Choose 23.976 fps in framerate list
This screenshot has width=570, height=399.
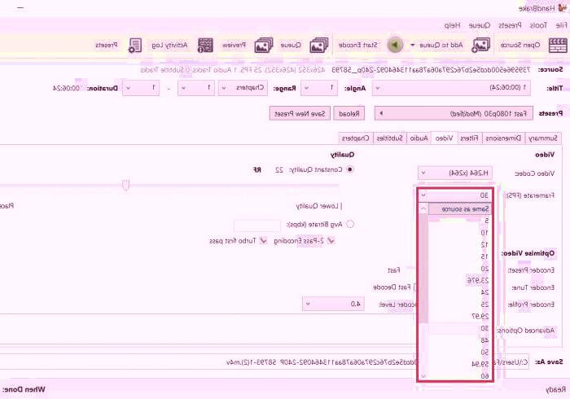(x=460, y=281)
